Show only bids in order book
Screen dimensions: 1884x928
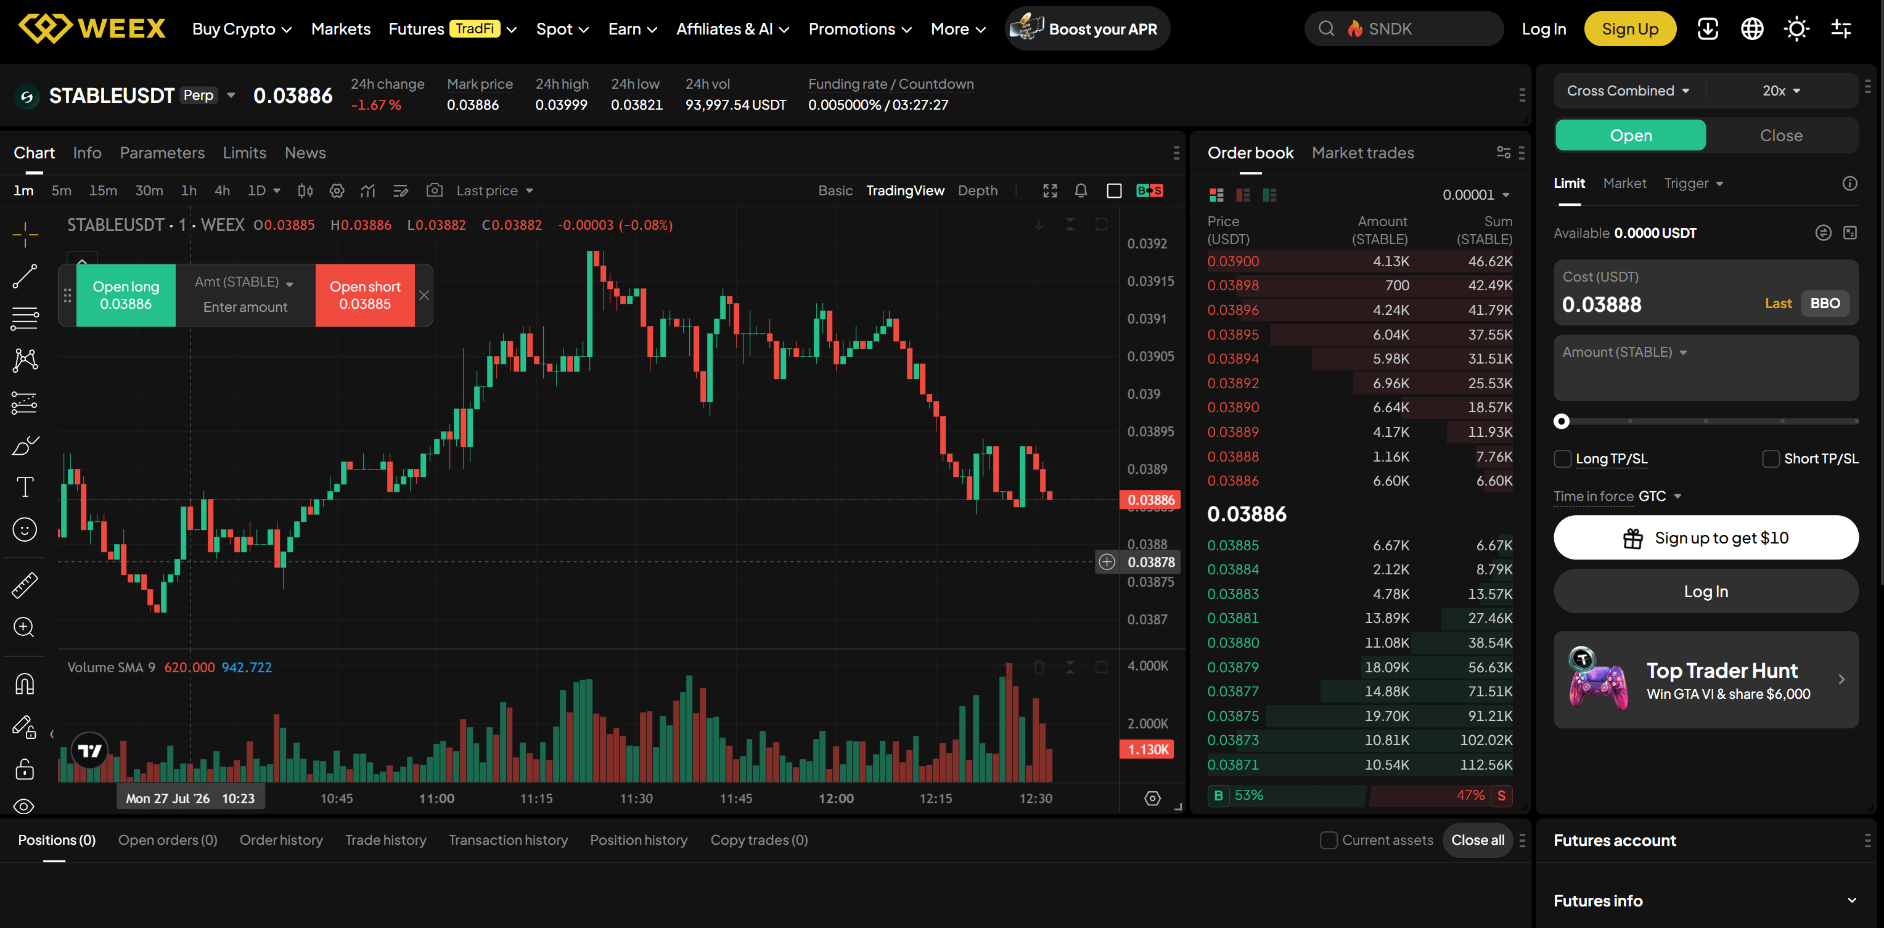pyautogui.click(x=1269, y=195)
